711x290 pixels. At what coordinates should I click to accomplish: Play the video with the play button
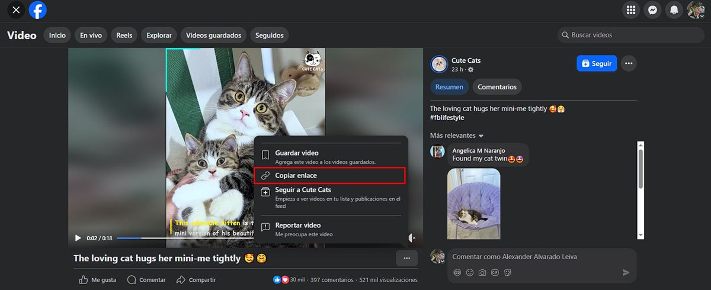[78, 238]
